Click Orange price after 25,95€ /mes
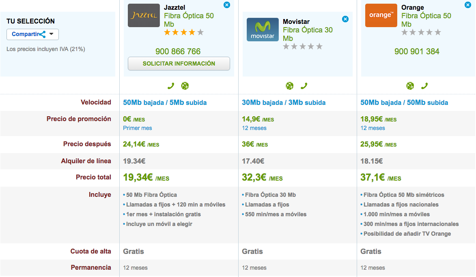This screenshot has height=277, width=476. 378,144
